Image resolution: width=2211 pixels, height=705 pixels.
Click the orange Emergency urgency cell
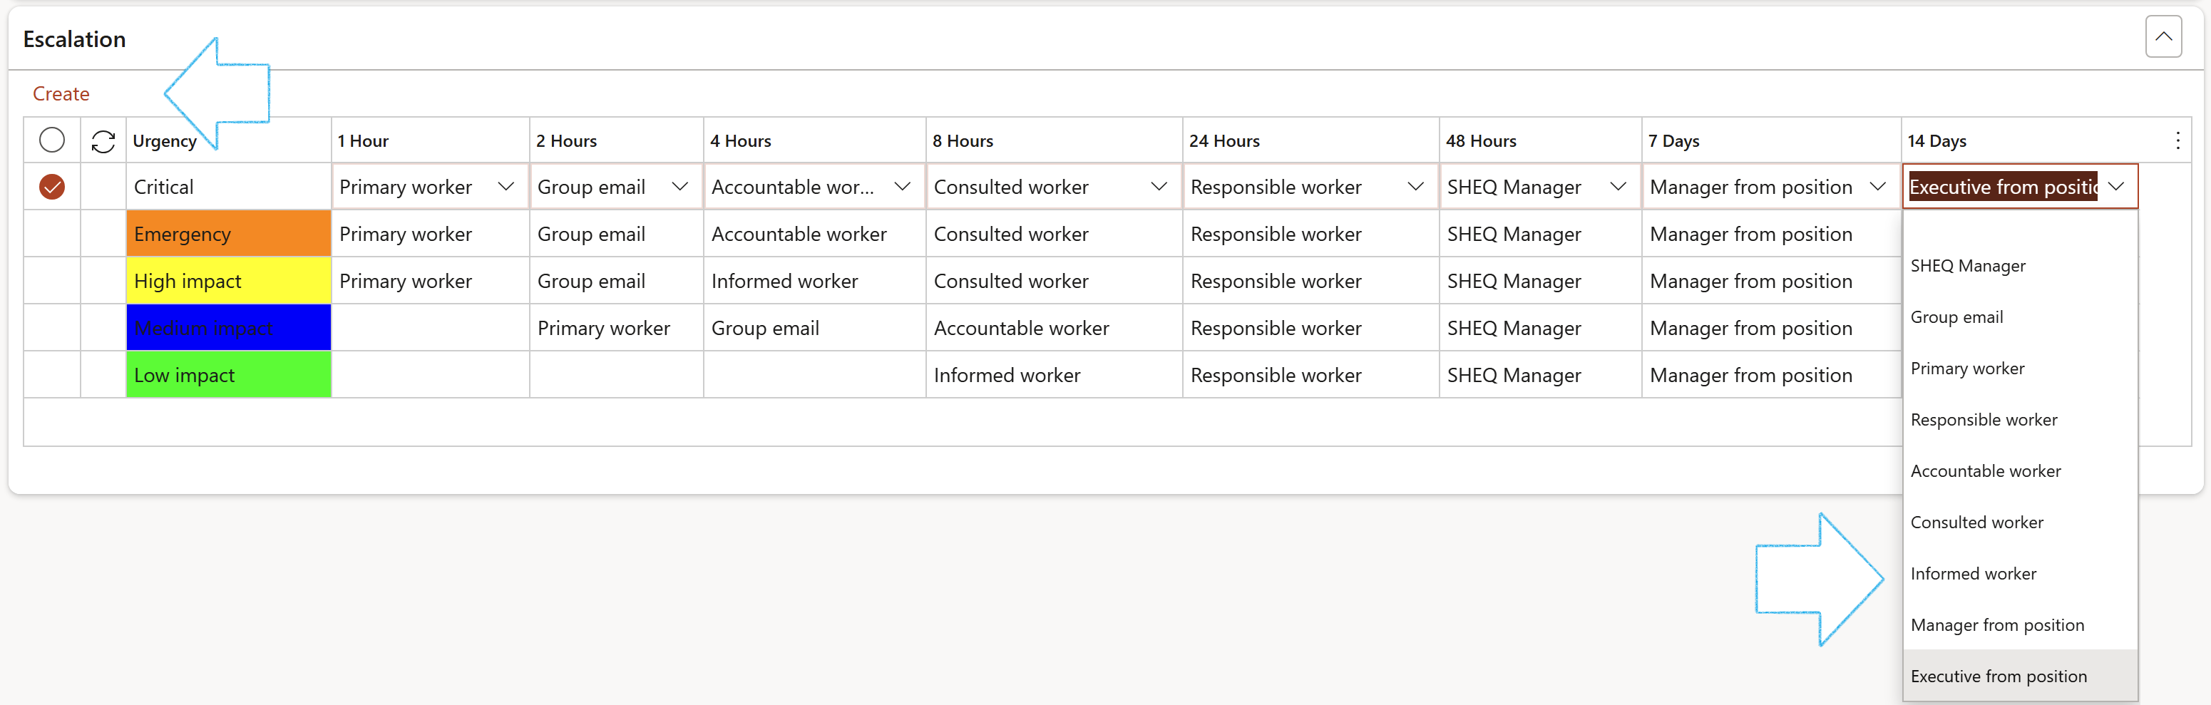(227, 234)
